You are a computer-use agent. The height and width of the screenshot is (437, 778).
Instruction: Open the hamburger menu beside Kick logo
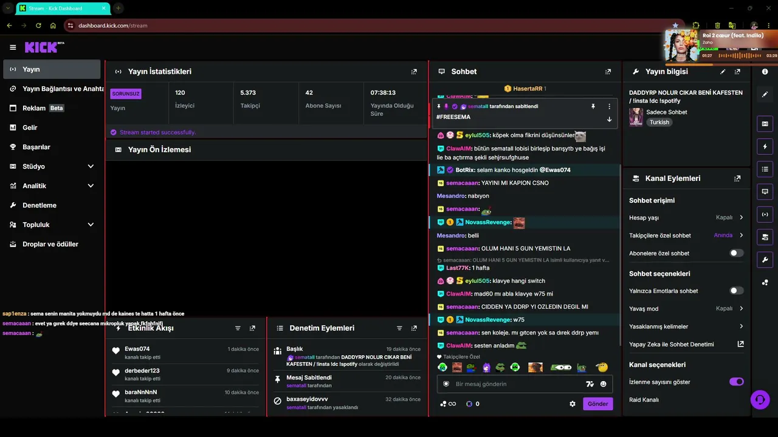click(x=13, y=47)
